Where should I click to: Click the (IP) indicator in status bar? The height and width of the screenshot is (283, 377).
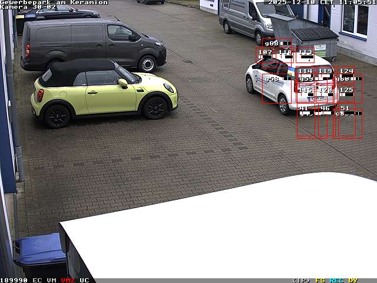click(301, 280)
